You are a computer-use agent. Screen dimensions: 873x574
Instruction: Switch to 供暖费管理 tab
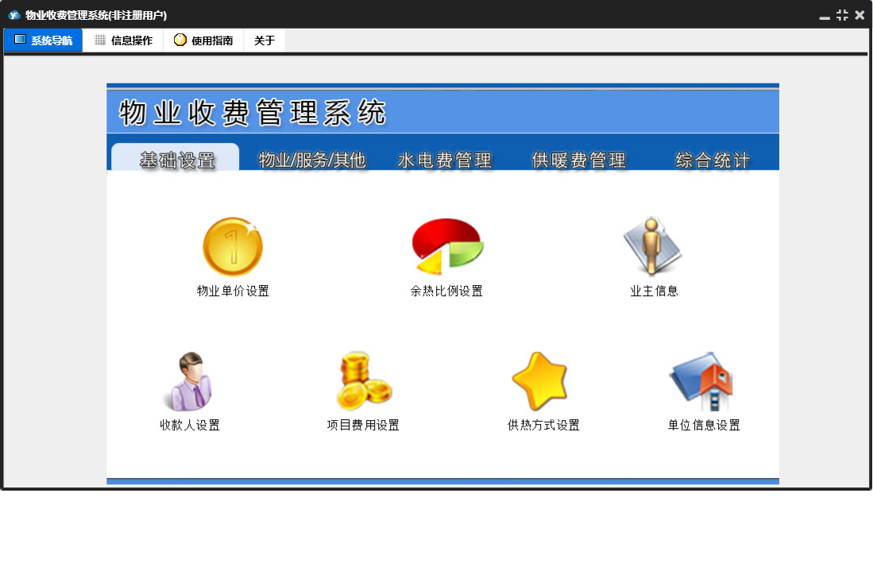click(x=578, y=160)
